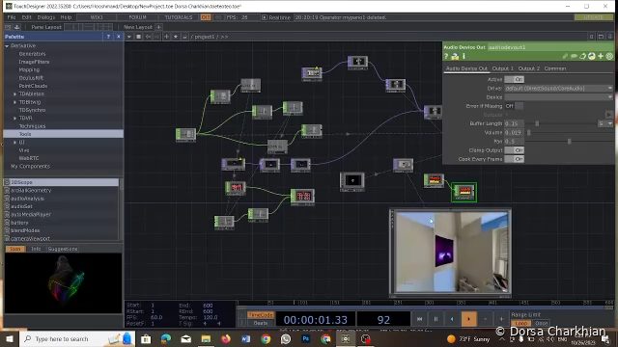This screenshot has width=618, height=347.
Task: Click the save download icon in toolbar
Action: [x=17, y=27]
